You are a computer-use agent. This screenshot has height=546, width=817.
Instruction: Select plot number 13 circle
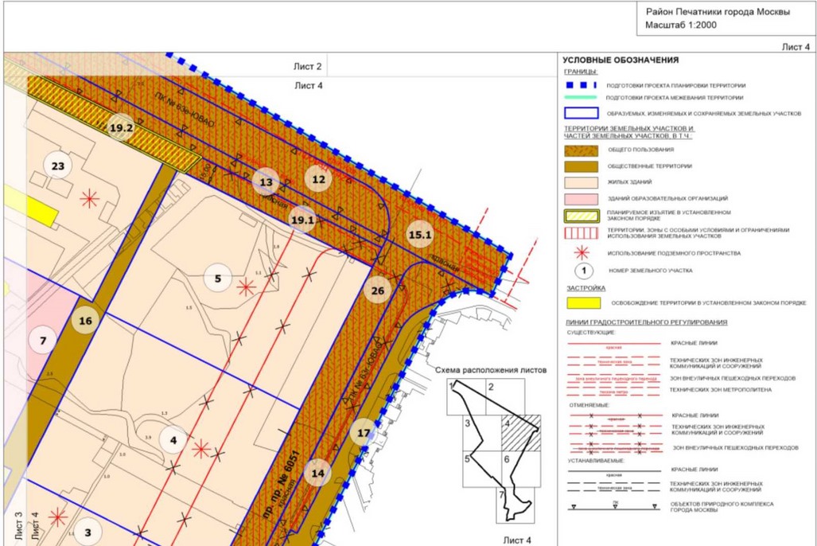(x=266, y=182)
